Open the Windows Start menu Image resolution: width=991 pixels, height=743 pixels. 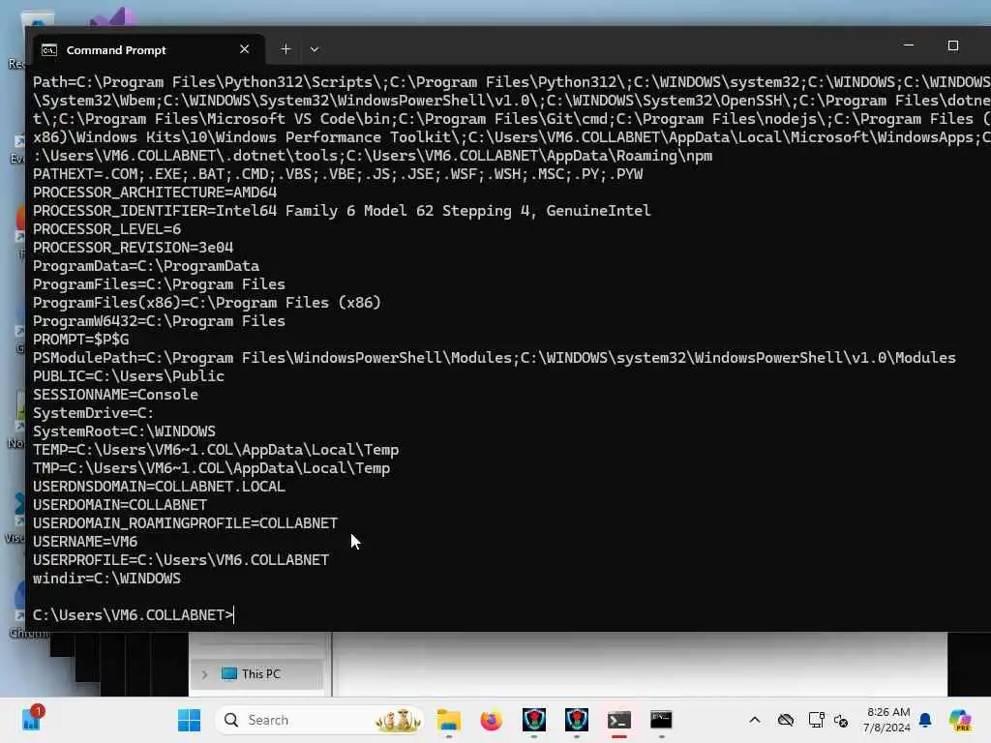point(189,720)
